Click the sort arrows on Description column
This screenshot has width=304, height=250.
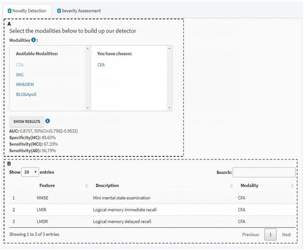point(231,186)
